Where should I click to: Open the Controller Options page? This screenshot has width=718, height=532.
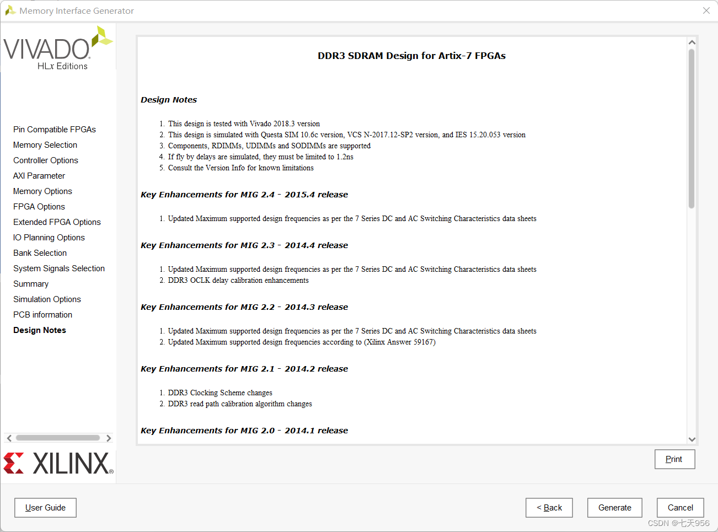(45, 160)
